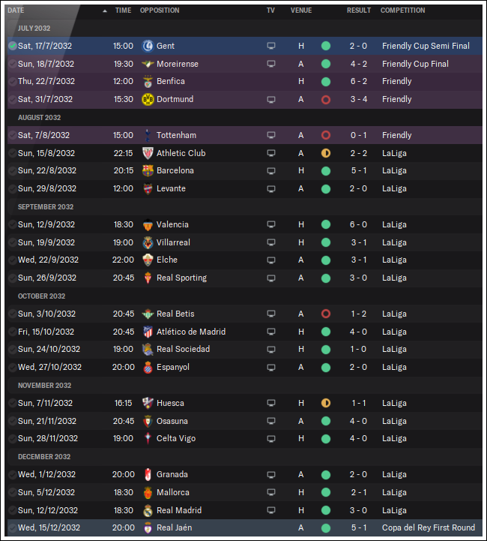Click the TV icon on the Tottenham row

click(x=271, y=135)
